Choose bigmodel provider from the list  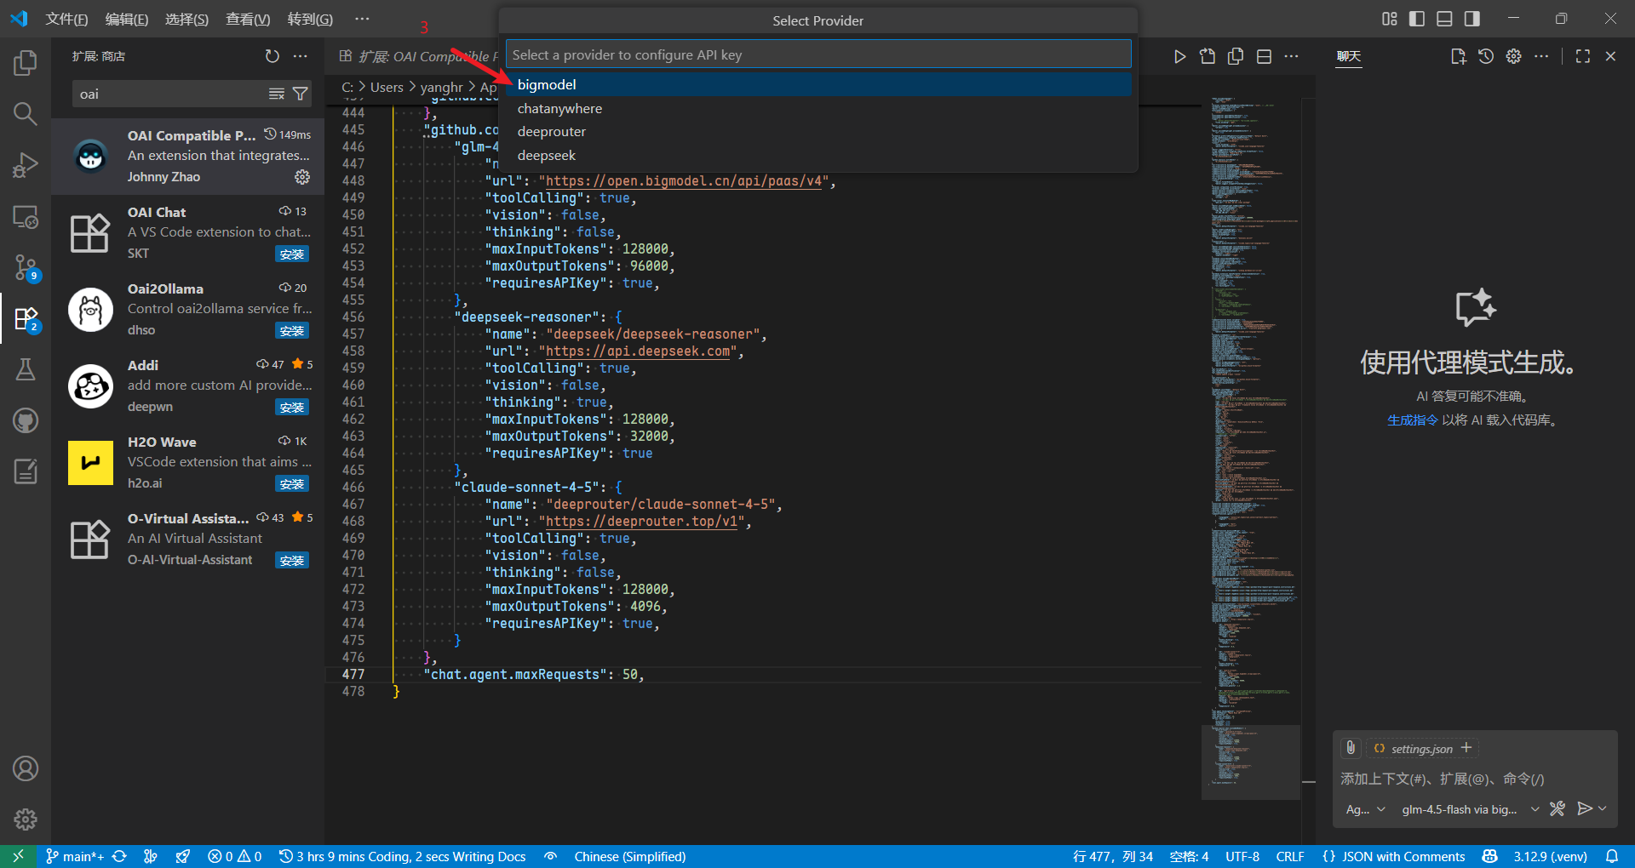pyautogui.click(x=818, y=84)
